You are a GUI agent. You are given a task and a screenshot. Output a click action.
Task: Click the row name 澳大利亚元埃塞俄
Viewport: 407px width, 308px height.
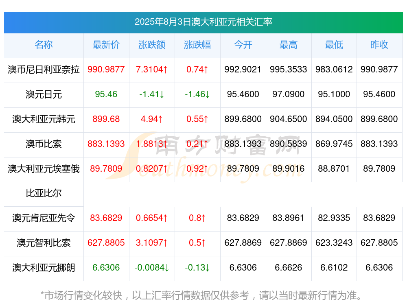[x=44, y=169]
